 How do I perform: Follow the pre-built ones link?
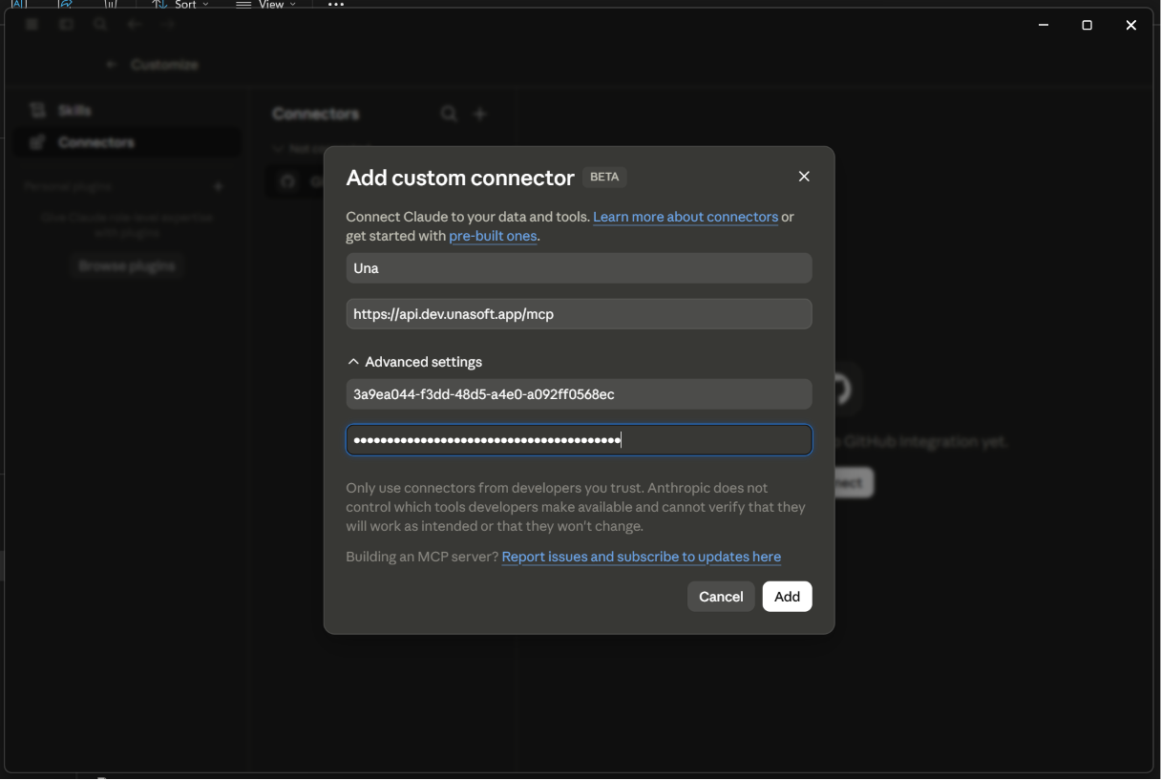pos(493,236)
